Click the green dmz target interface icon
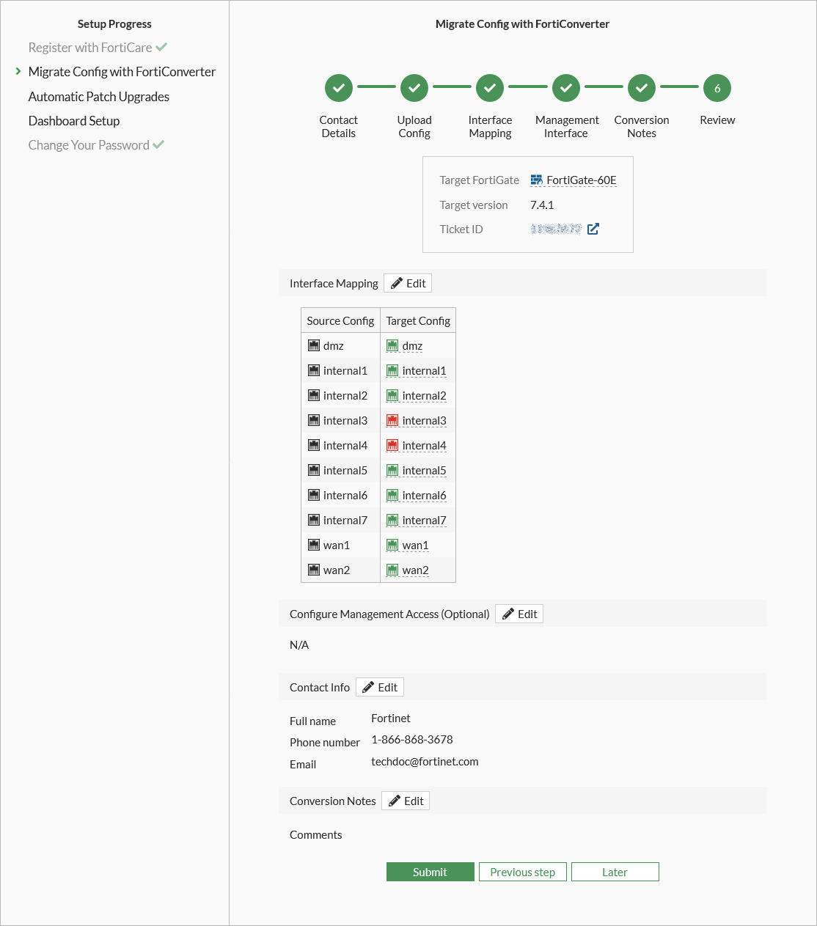This screenshot has height=926, width=817. tap(392, 346)
